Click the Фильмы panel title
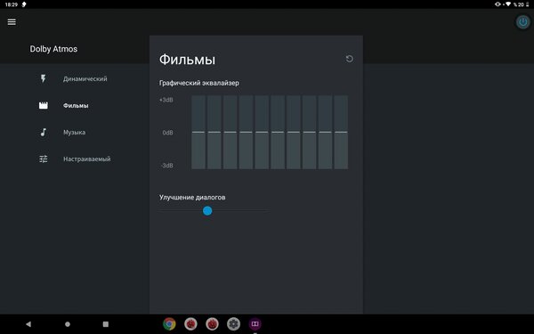Screen dimensions: 534x334 point(187,60)
